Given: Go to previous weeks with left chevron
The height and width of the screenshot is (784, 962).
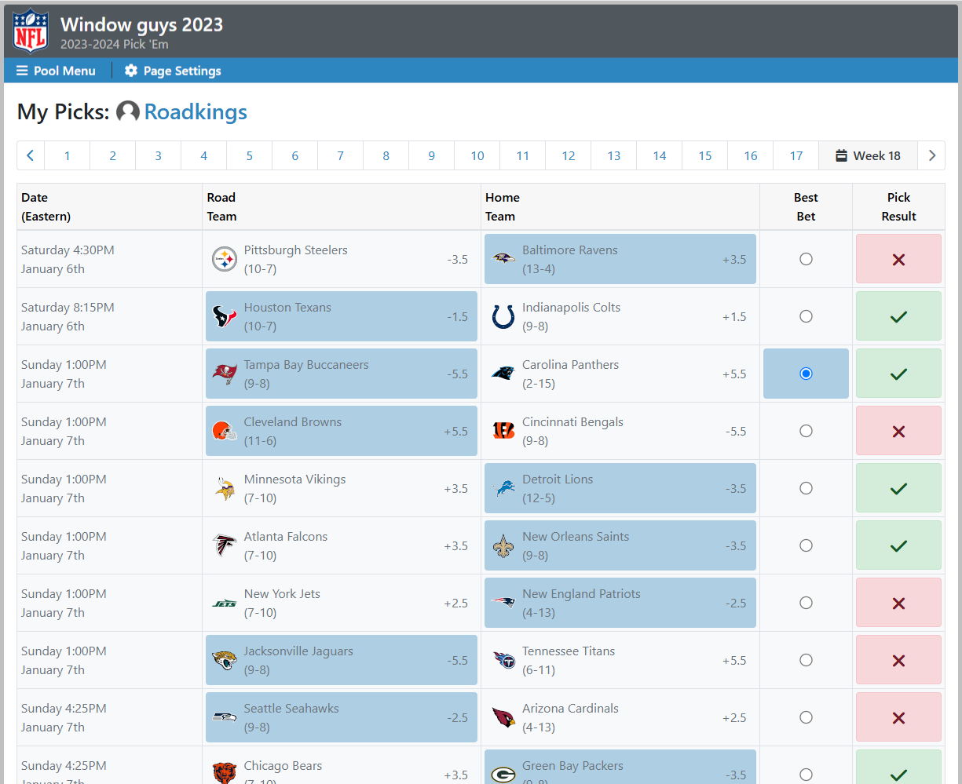Looking at the screenshot, I should tap(31, 155).
